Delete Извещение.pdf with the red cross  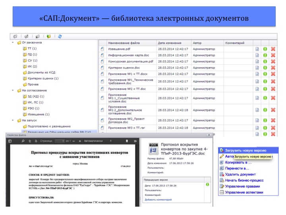click(x=273, y=49)
